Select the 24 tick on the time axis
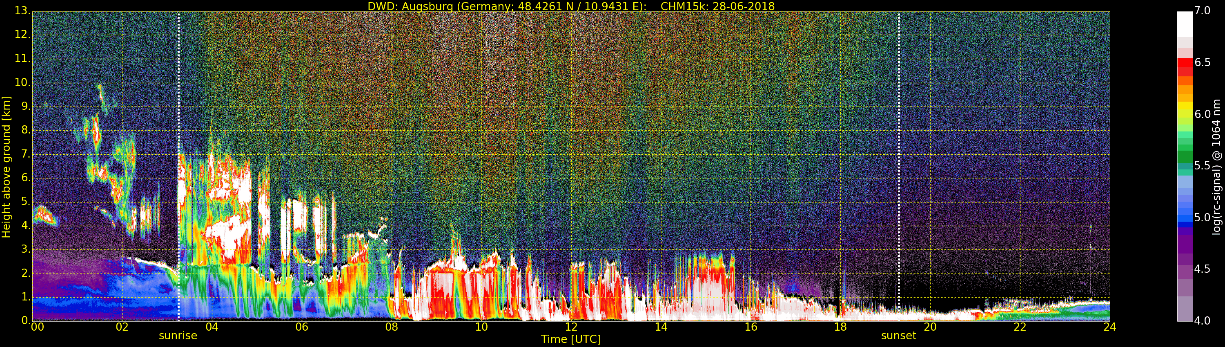 pyautogui.click(x=1109, y=327)
